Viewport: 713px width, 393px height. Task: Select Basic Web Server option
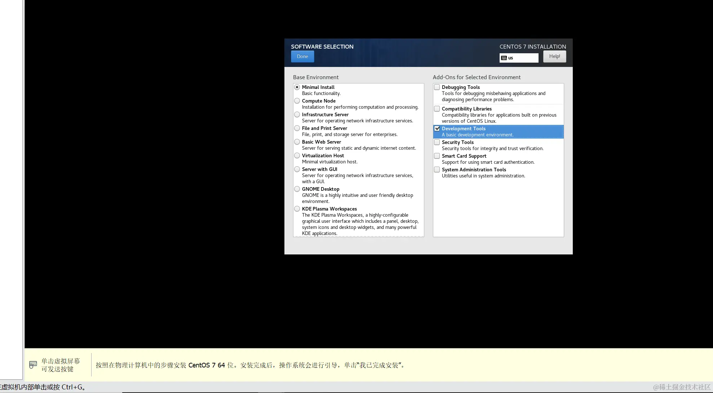point(297,142)
